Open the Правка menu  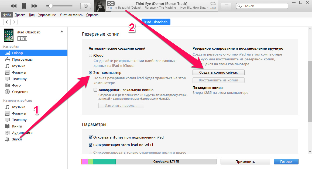tap(20, 15)
